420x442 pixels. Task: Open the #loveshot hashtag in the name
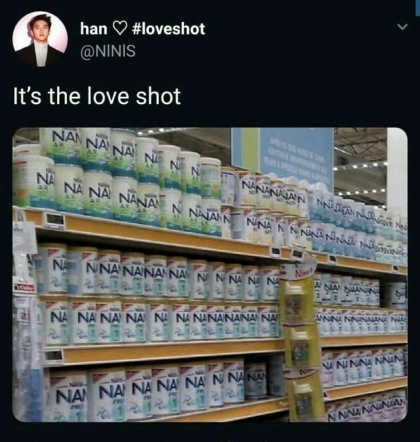coord(169,29)
